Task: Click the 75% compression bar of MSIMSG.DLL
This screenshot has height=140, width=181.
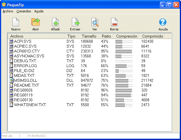Action: pyautogui.click(x=124, y=81)
